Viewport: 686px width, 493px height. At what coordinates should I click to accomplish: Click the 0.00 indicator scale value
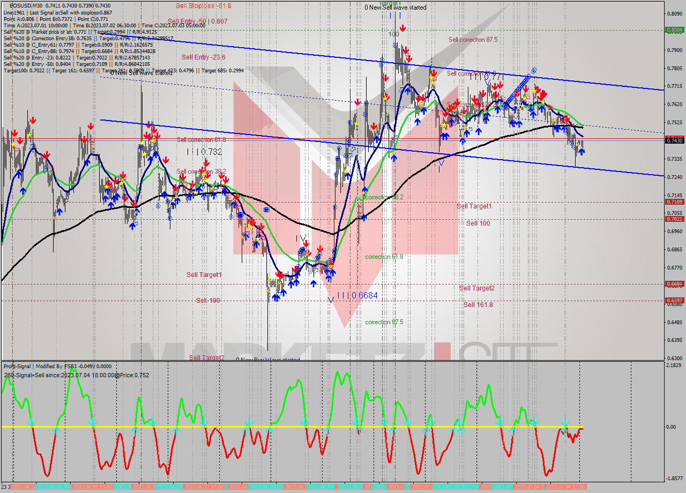click(x=672, y=427)
